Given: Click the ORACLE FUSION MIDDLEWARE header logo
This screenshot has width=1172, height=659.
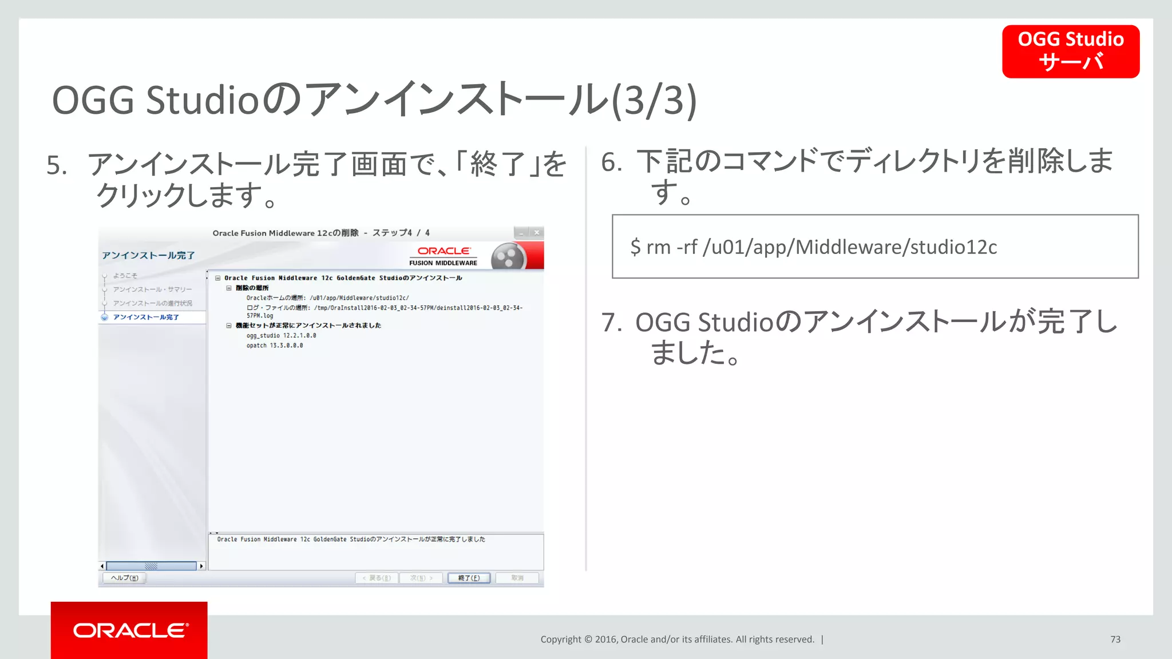Looking at the screenshot, I should [x=444, y=256].
